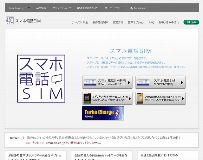The image size is (203, 160).
Task: Click arrow icon on Amazon.co.jp button
Action: pos(183,99)
